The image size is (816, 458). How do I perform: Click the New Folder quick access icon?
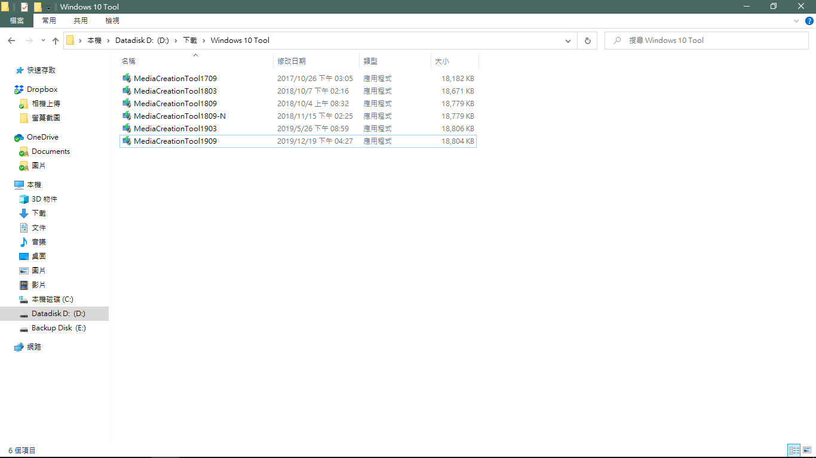pyautogui.click(x=38, y=7)
